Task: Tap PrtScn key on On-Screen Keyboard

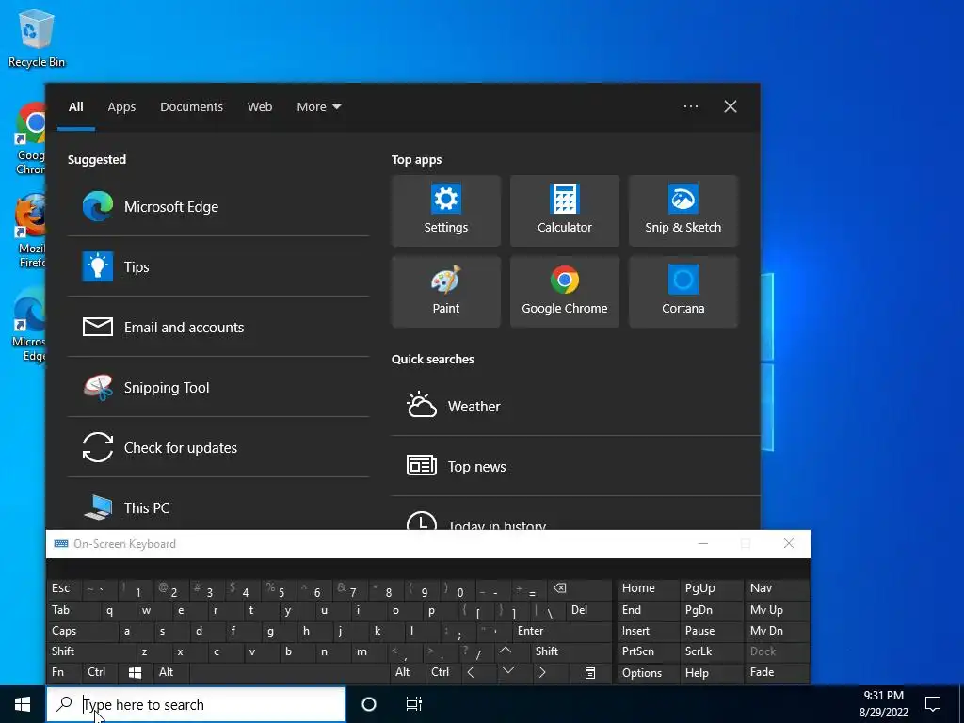Action: pyautogui.click(x=648, y=651)
